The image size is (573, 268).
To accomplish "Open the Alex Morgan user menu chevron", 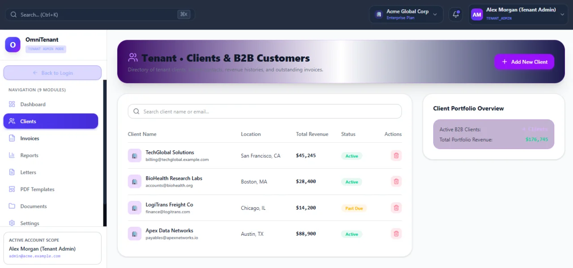I will 563,14.
